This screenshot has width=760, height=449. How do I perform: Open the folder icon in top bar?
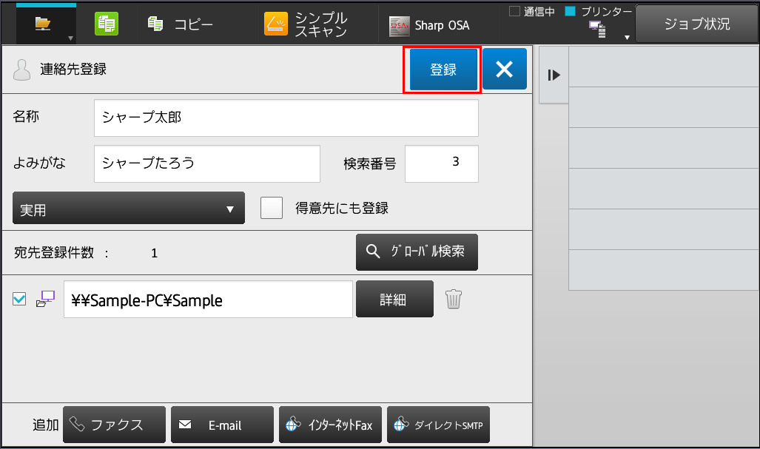44,24
